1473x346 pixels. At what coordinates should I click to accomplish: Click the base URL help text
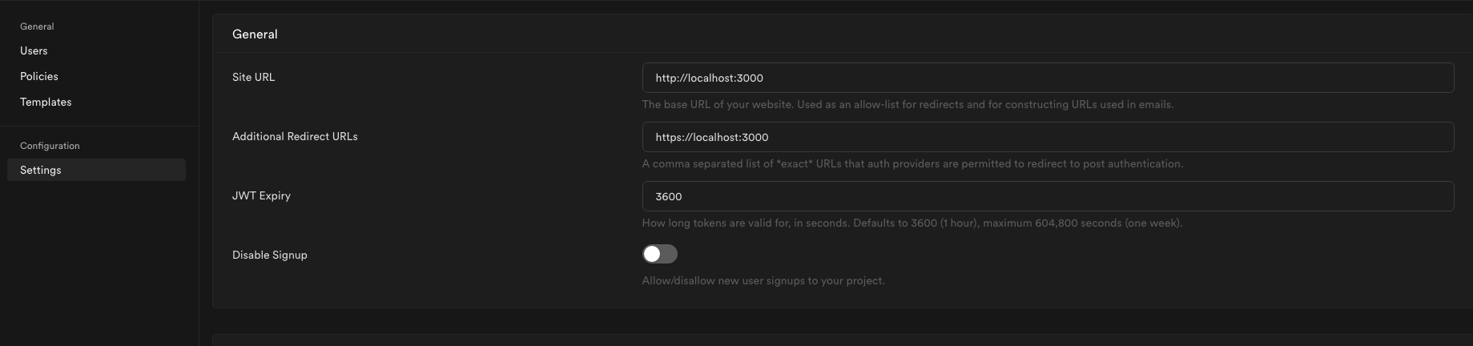(908, 104)
